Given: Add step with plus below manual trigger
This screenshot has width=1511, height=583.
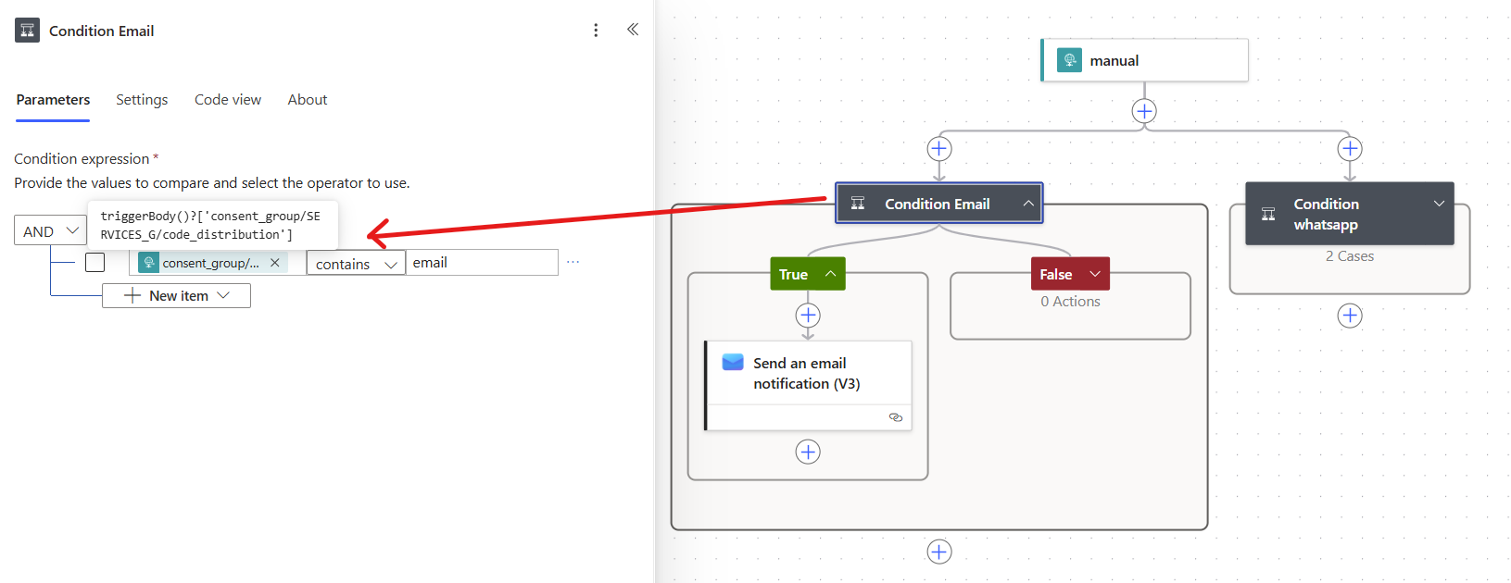Looking at the screenshot, I should point(1144,111).
